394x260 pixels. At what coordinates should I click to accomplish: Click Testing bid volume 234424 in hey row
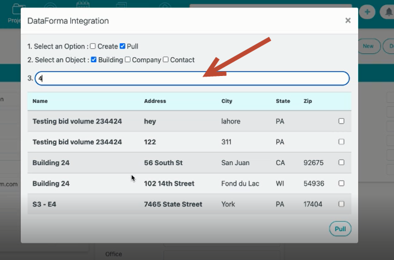(77, 121)
